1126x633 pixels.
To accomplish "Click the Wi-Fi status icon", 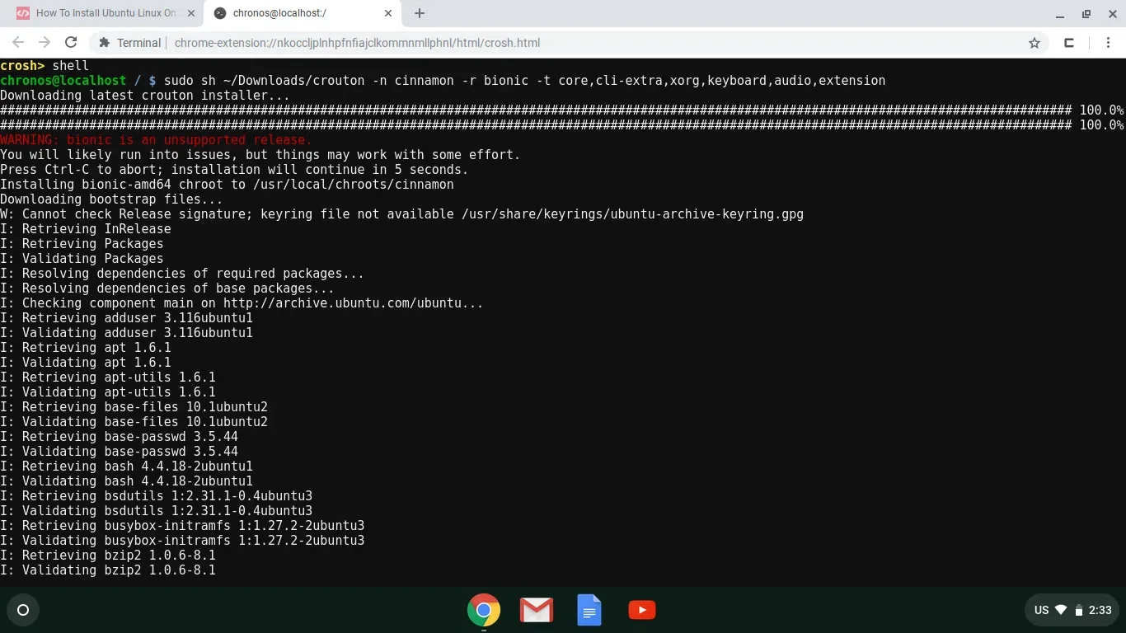I will click(x=1061, y=610).
